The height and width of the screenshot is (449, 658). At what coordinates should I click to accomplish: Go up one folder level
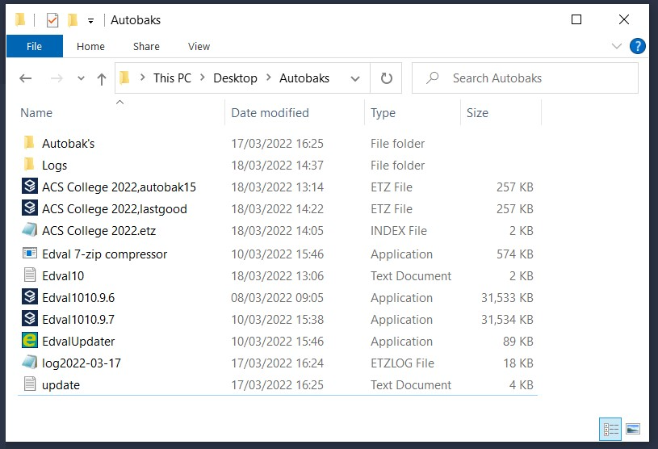pos(102,78)
